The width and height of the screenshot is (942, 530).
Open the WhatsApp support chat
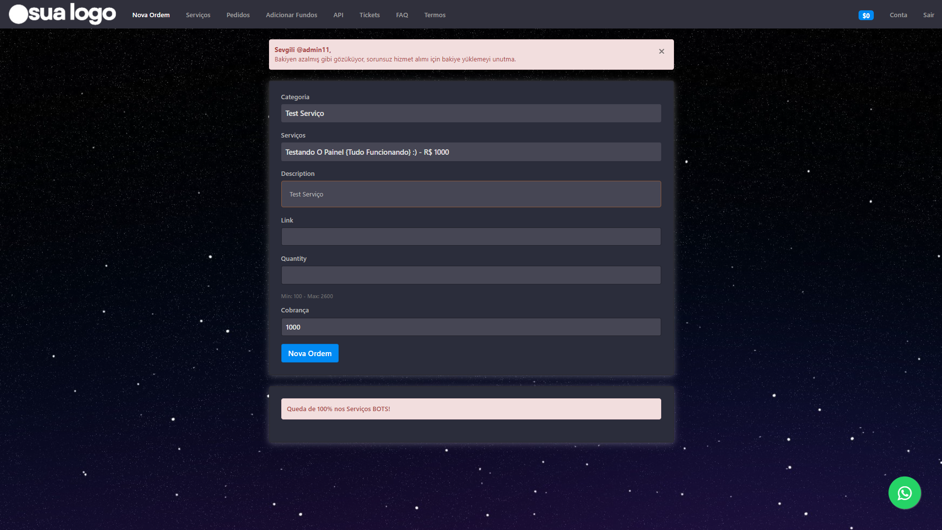pyautogui.click(x=904, y=492)
